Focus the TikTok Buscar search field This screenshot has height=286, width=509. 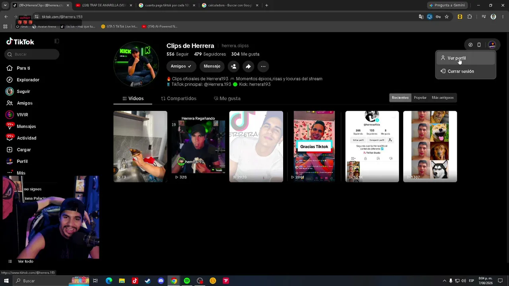click(x=33, y=54)
